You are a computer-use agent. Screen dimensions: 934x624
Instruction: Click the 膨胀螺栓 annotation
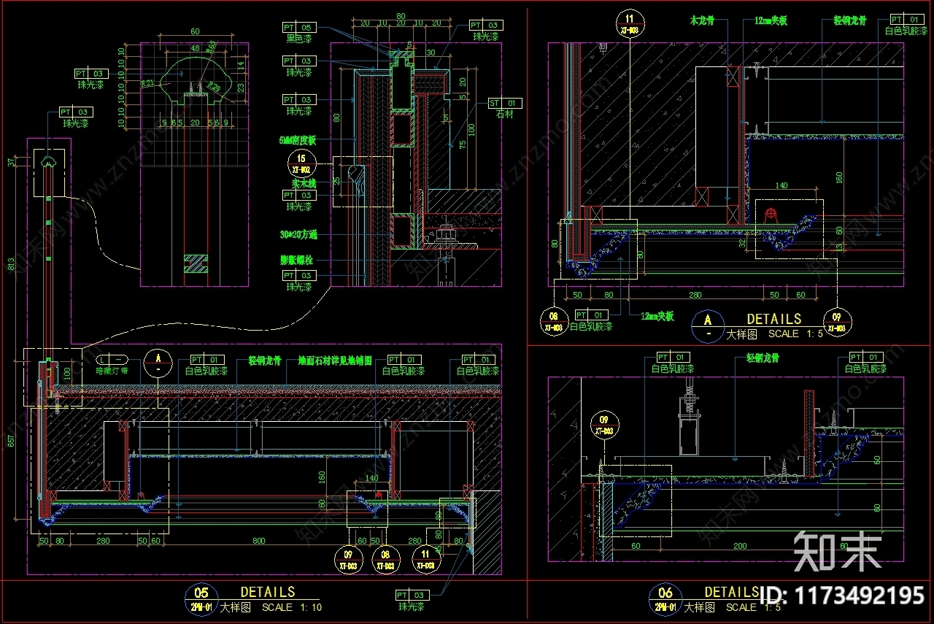[297, 259]
